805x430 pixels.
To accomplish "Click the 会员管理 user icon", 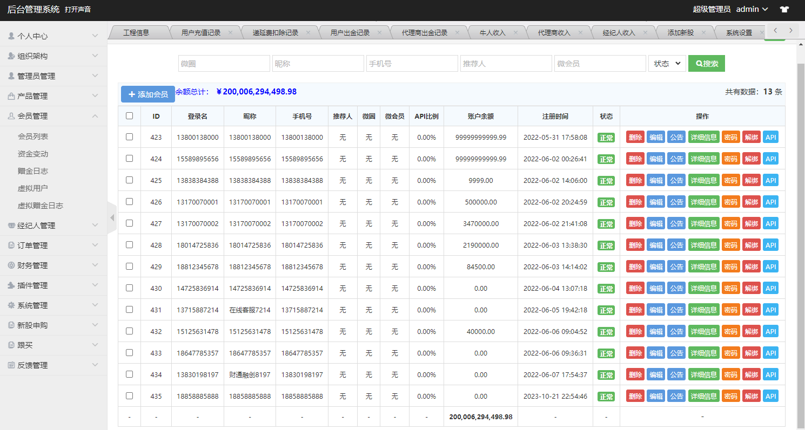I will click(x=11, y=116).
